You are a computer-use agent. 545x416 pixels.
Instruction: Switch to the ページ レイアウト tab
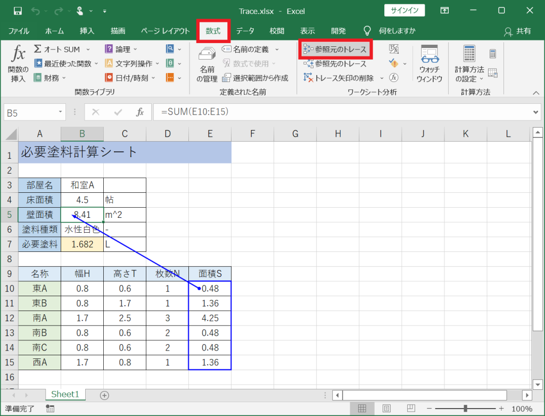pos(165,31)
